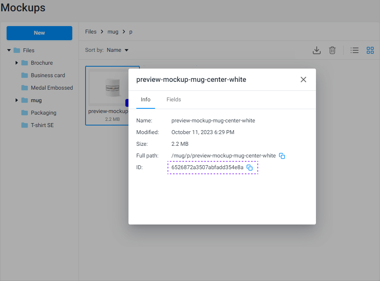The image size is (380, 281).
Task: Click the 2.2 MB under thumbnail
Action: [x=112, y=119]
